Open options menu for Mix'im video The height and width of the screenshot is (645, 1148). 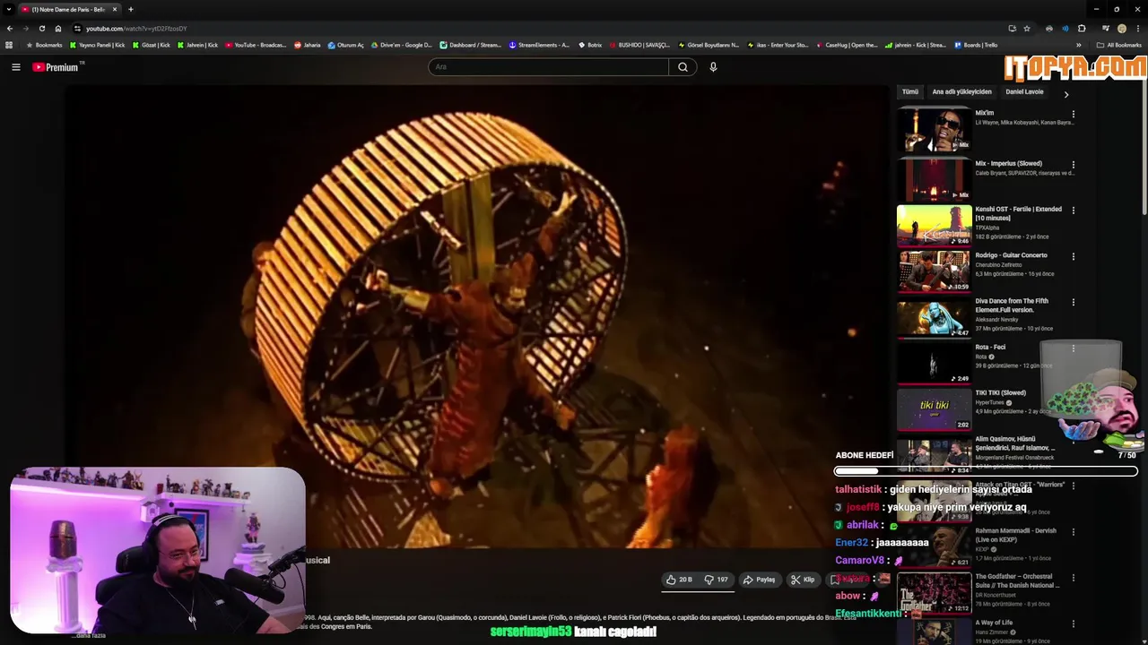1073,115
